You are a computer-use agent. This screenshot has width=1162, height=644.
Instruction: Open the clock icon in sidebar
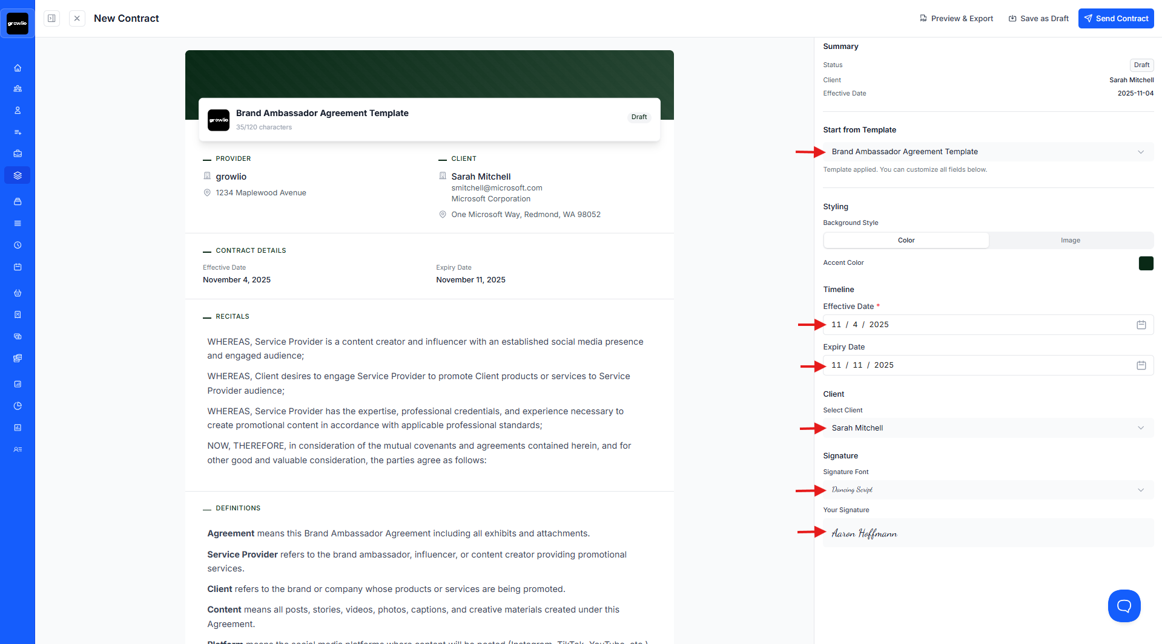(18, 245)
